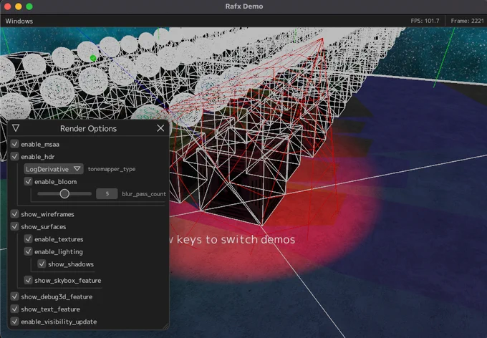Uncheck the enable_bloom checkbox
The width and height of the screenshot is (487, 338).
[x=28, y=181]
